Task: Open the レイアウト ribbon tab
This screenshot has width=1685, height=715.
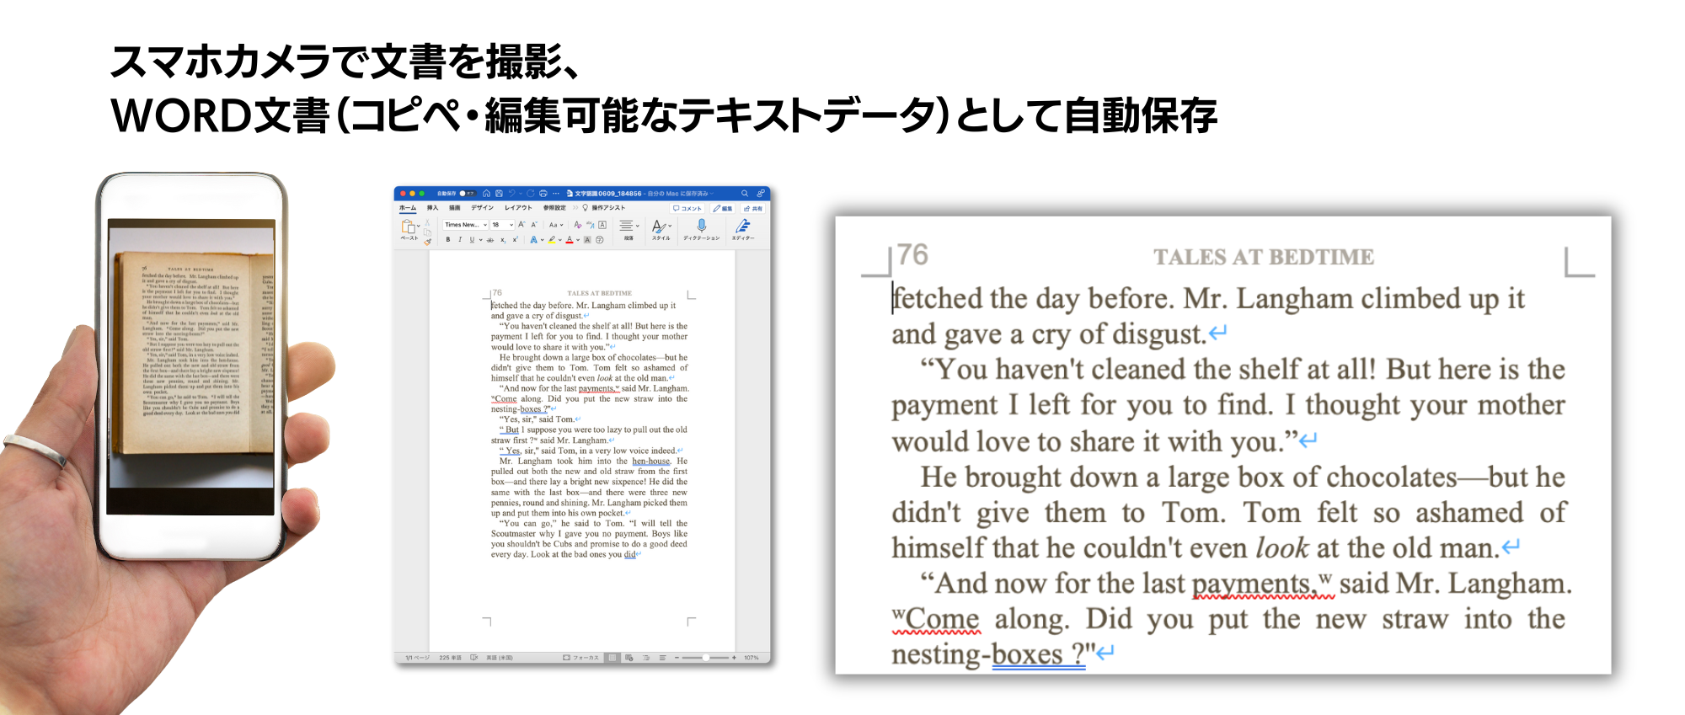Action: 518,208
